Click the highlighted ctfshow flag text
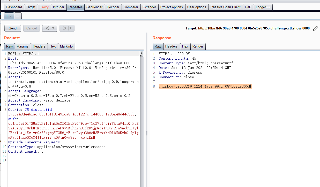Screen dimensions: 320x187 (x=205, y=86)
